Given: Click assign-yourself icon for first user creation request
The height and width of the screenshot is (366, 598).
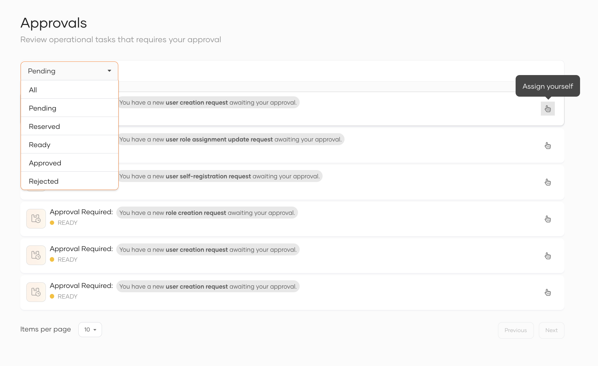Looking at the screenshot, I should (548, 109).
